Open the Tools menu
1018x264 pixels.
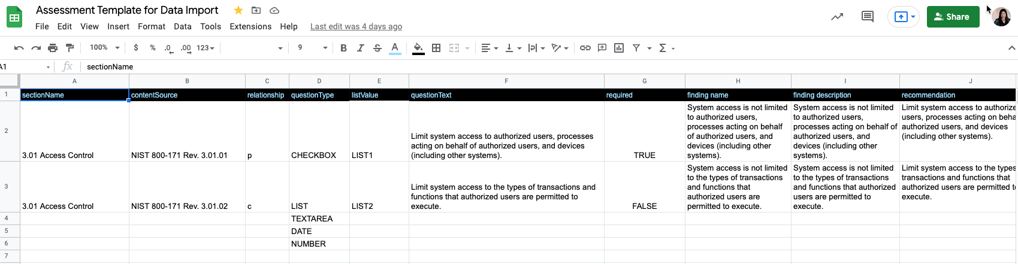(x=210, y=26)
